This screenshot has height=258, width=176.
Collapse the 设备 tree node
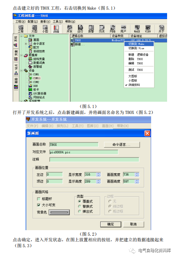tap(22, 71)
